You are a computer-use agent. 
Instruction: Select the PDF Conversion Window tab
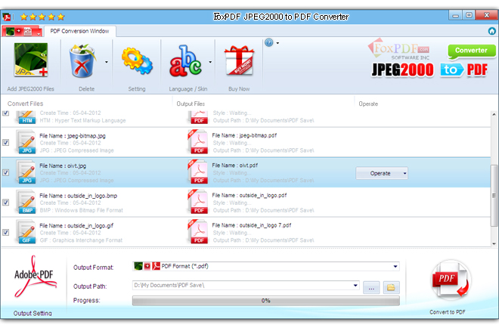point(79,31)
